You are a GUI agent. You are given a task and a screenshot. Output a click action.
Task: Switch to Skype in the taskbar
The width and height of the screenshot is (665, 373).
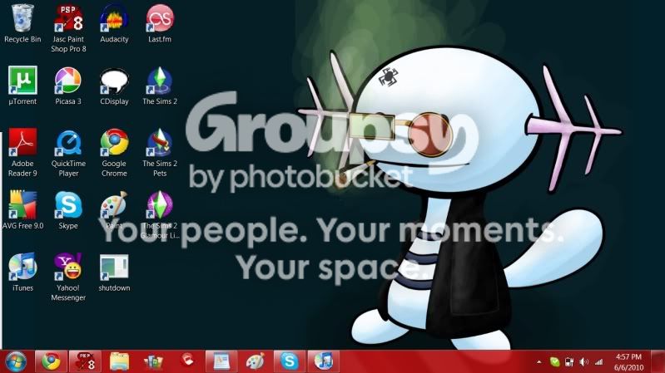click(x=290, y=361)
